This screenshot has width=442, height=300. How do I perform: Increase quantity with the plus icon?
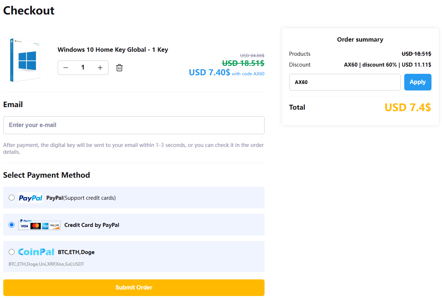tap(100, 68)
